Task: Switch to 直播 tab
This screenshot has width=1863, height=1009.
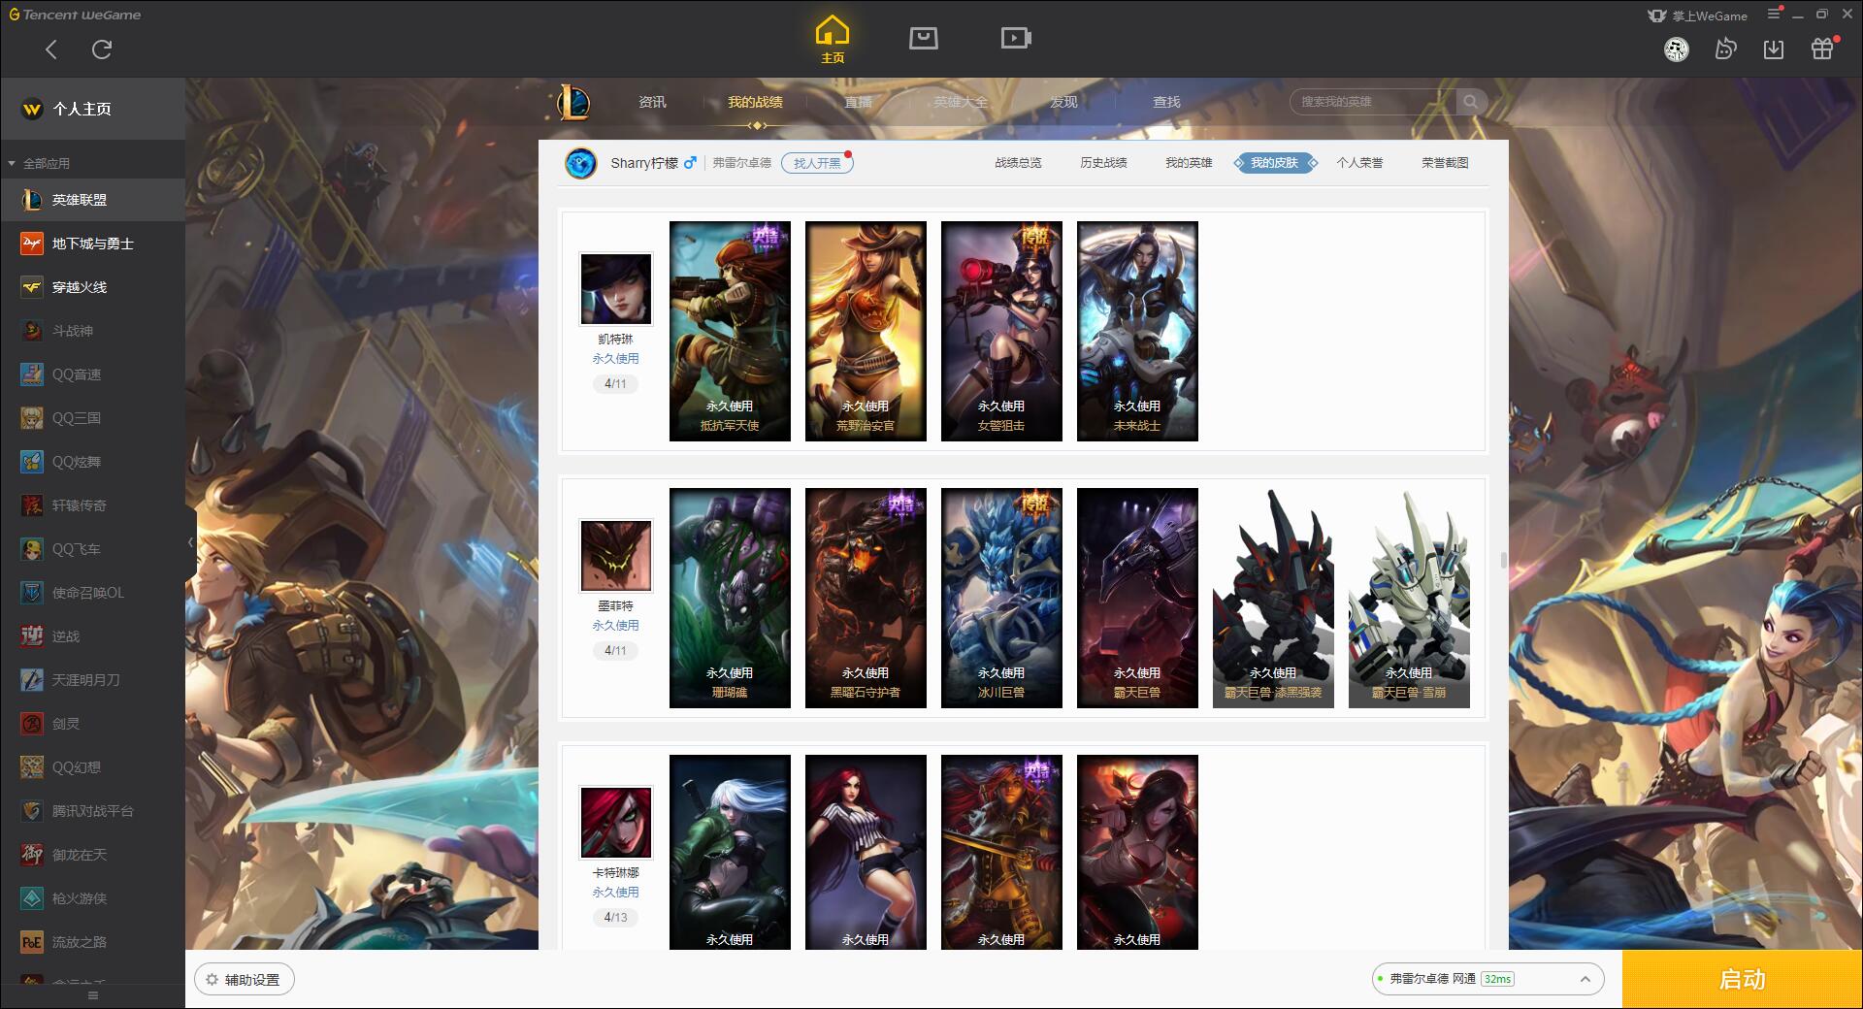Action: point(858,102)
